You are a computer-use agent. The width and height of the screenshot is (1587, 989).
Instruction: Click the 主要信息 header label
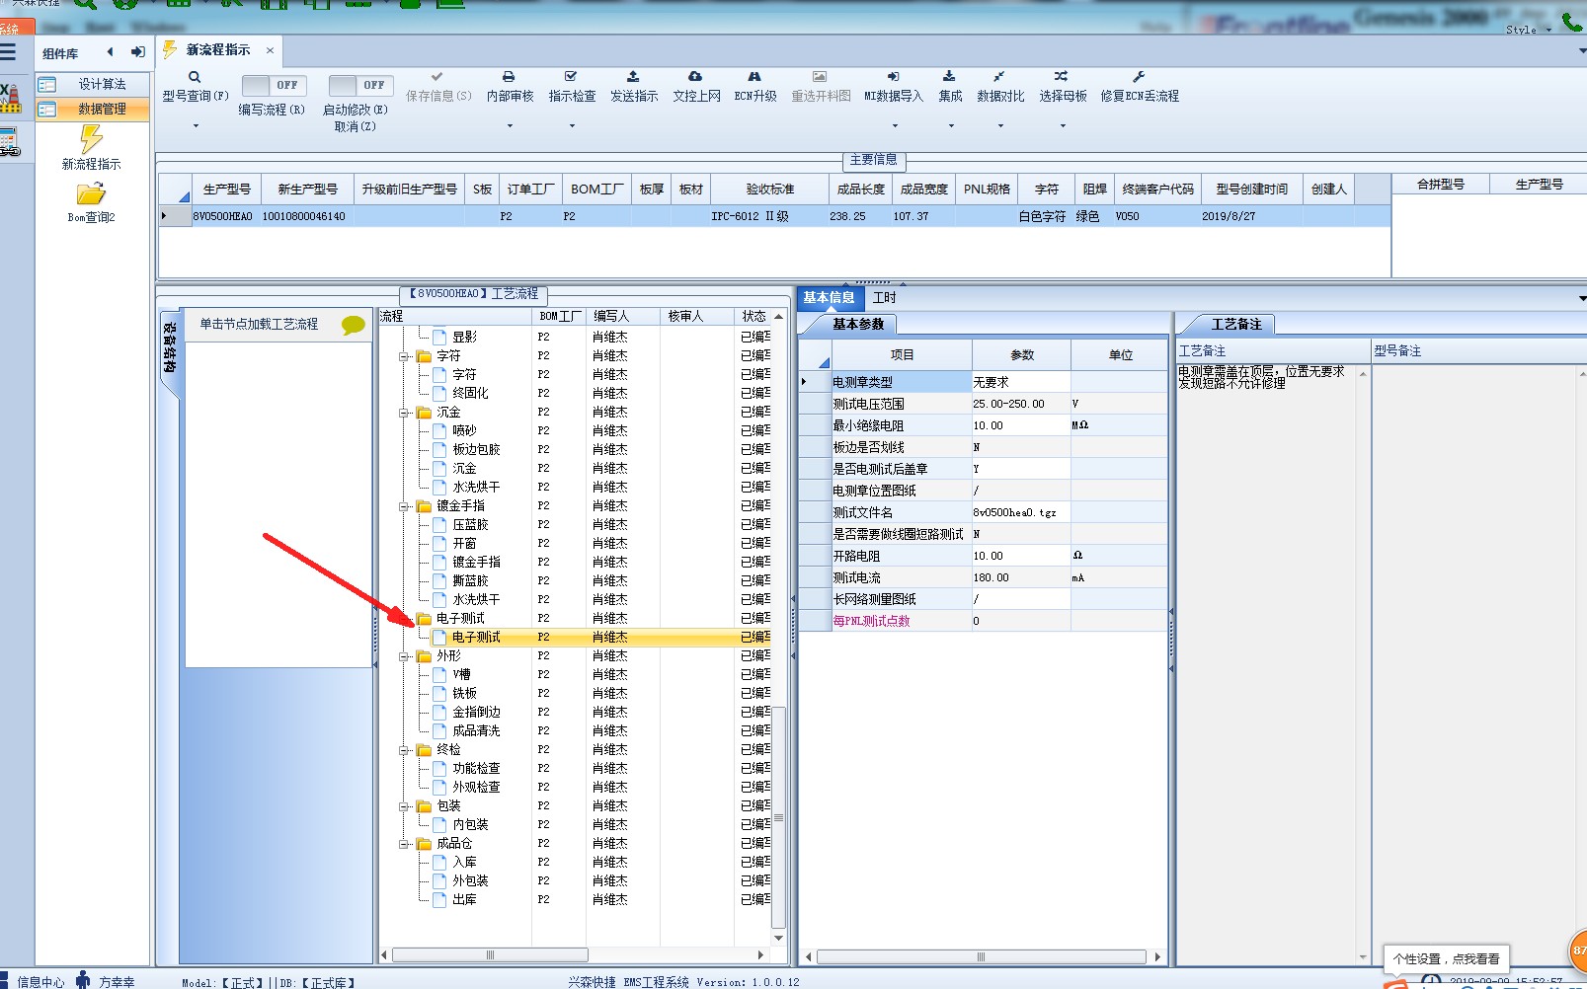[x=873, y=160]
